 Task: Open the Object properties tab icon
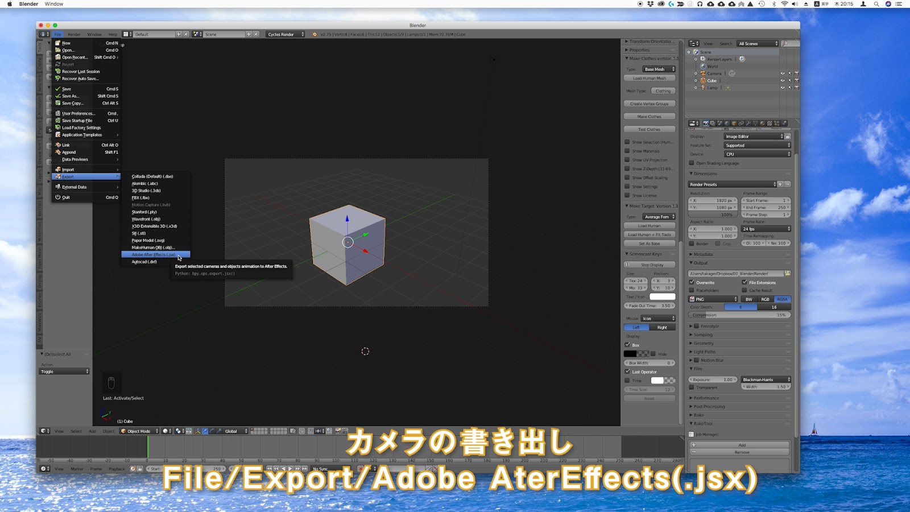pyautogui.click(x=734, y=123)
